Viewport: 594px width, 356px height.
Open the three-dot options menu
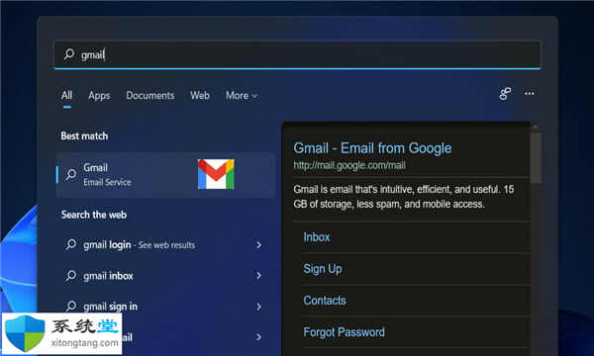[530, 93]
